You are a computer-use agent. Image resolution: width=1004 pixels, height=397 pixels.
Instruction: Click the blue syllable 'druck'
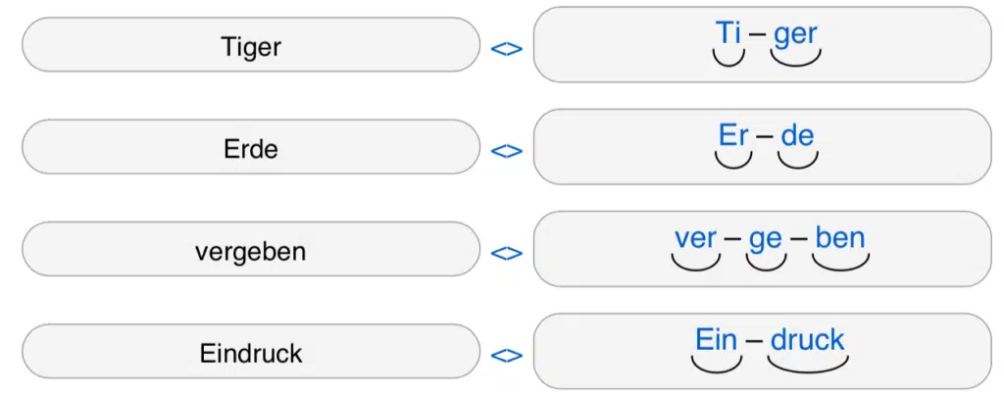coord(807,340)
